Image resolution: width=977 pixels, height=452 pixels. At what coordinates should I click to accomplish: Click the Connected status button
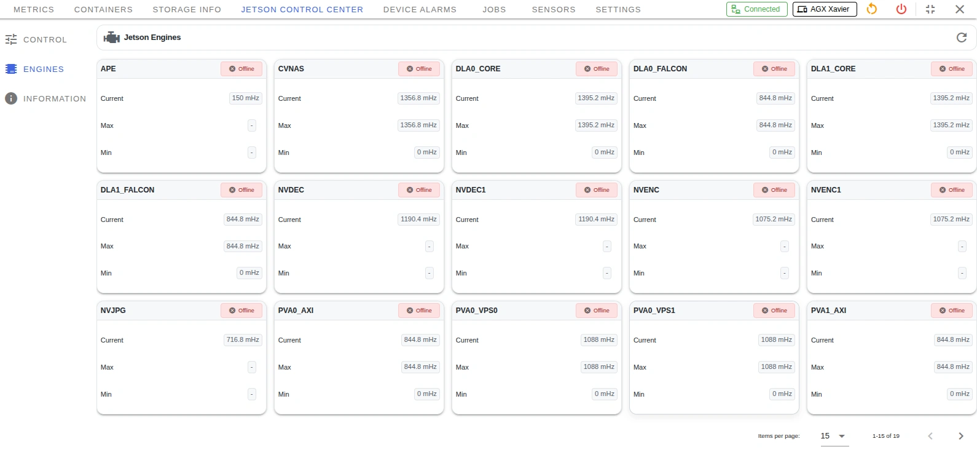tap(756, 9)
